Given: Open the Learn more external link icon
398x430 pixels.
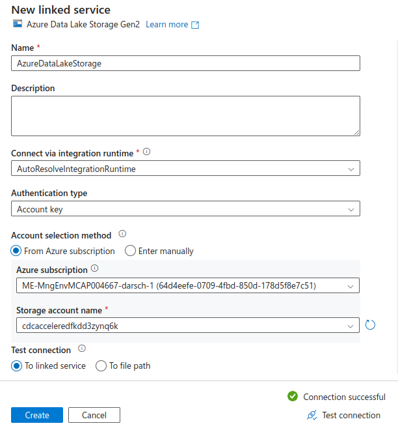Looking at the screenshot, I should [195, 25].
